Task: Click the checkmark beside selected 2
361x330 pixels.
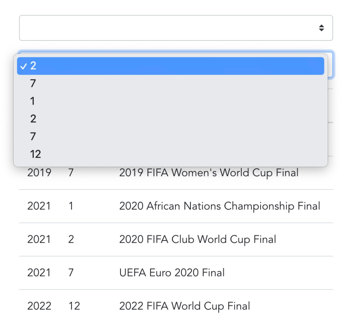Action: tap(24, 67)
